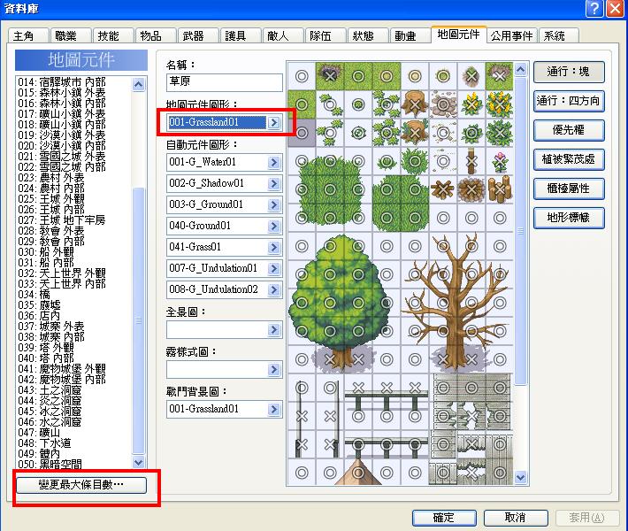628x531 pixels.
Task: Click tileset list scroll up arrow
Action: [x=139, y=84]
